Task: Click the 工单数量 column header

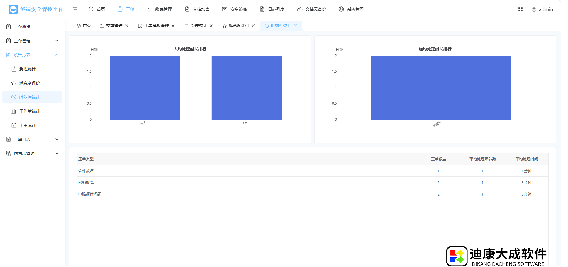Action: coord(438,159)
